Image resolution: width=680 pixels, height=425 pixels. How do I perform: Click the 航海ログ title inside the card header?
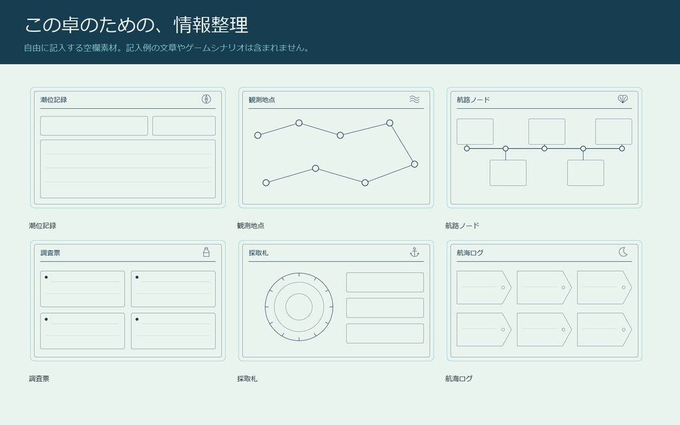click(x=470, y=253)
